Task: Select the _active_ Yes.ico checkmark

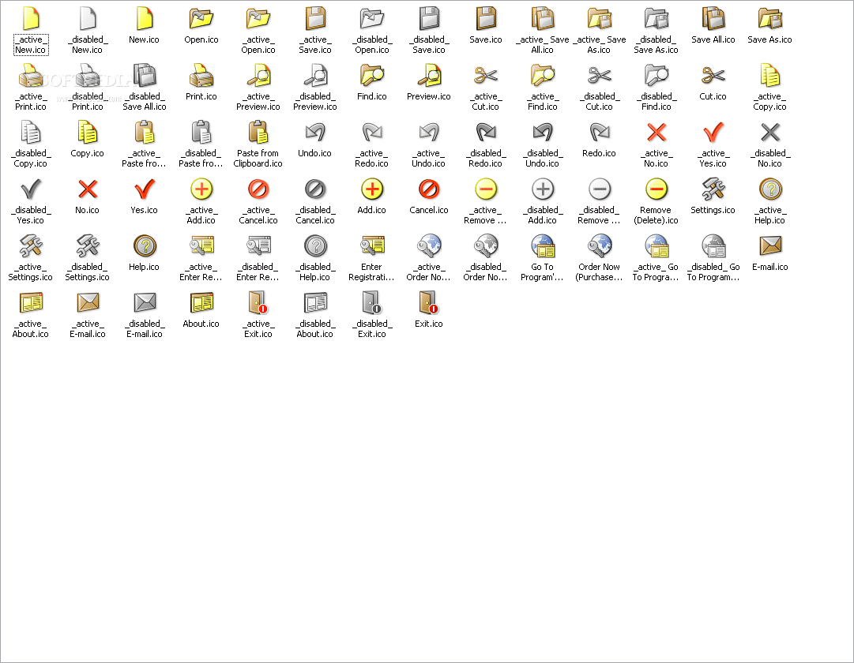Action: pyautogui.click(x=713, y=133)
